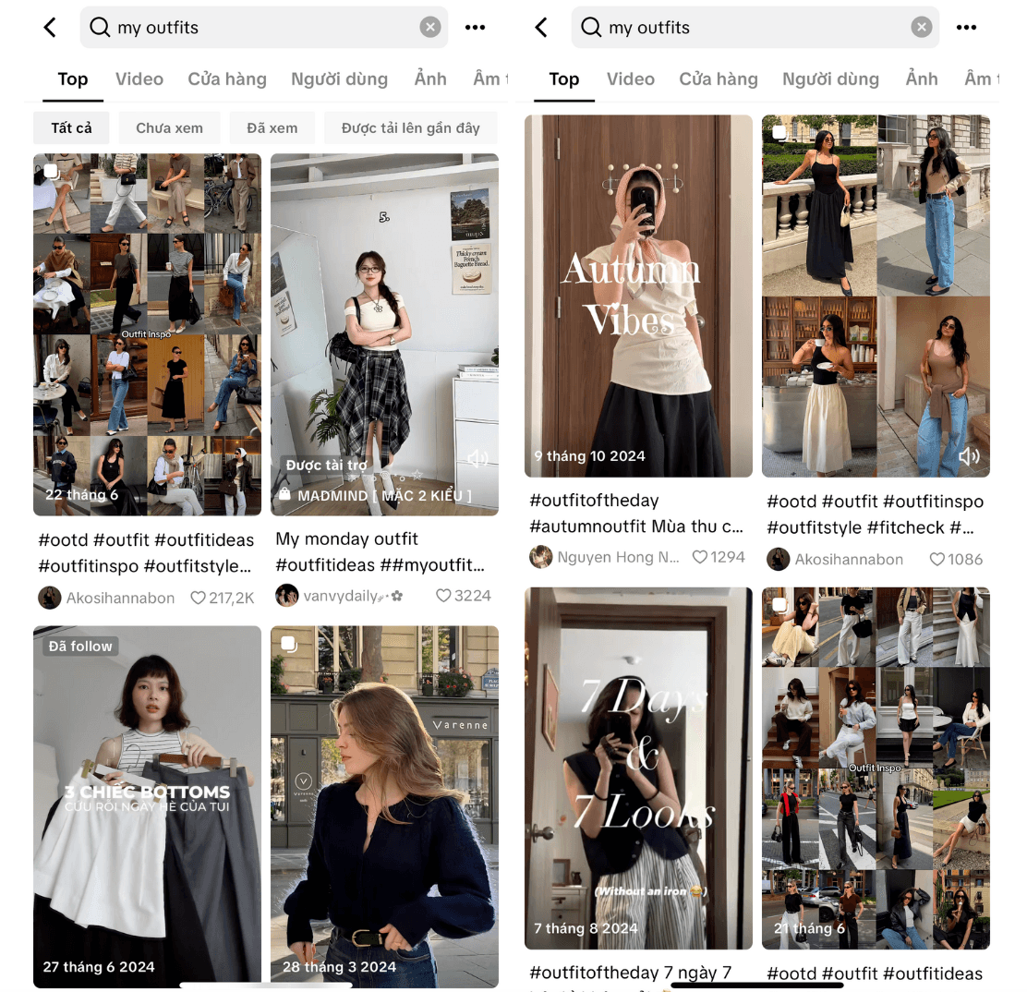Apply the Được tải lên gần đây filter
Image resolution: width=1027 pixels, height=992 pixels.
411,127
